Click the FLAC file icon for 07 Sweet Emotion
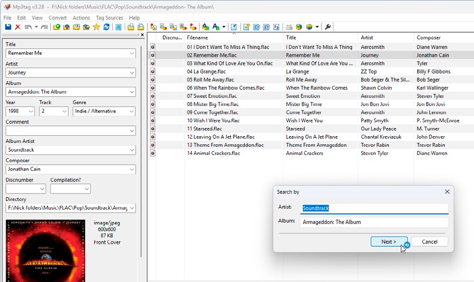 pyautogui.click(x=153, y=96)
